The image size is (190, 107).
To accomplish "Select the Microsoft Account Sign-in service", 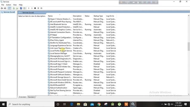I will 82,62.
